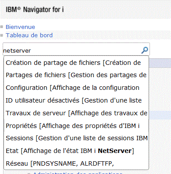The width and height of the screenshot is (171, 174).
Task: Click the IBM Navigator for i title
Action: 35,10
